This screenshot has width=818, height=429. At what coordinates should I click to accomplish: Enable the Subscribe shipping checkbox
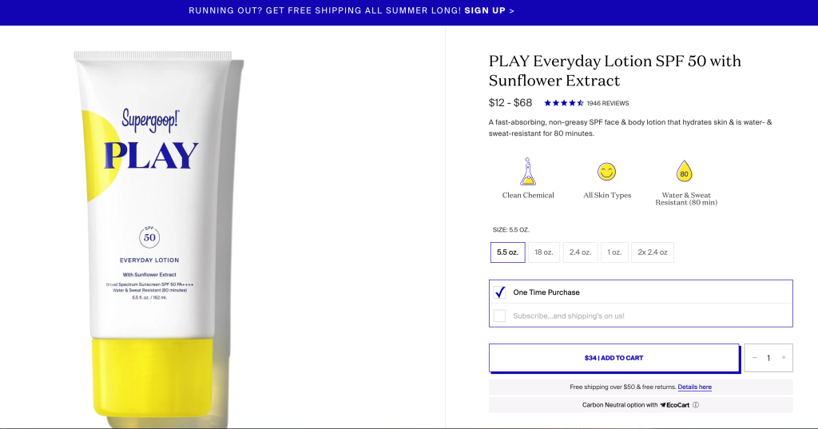(500, 316)
